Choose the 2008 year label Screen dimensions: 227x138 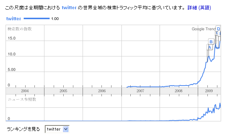click(x=178, y=91)
